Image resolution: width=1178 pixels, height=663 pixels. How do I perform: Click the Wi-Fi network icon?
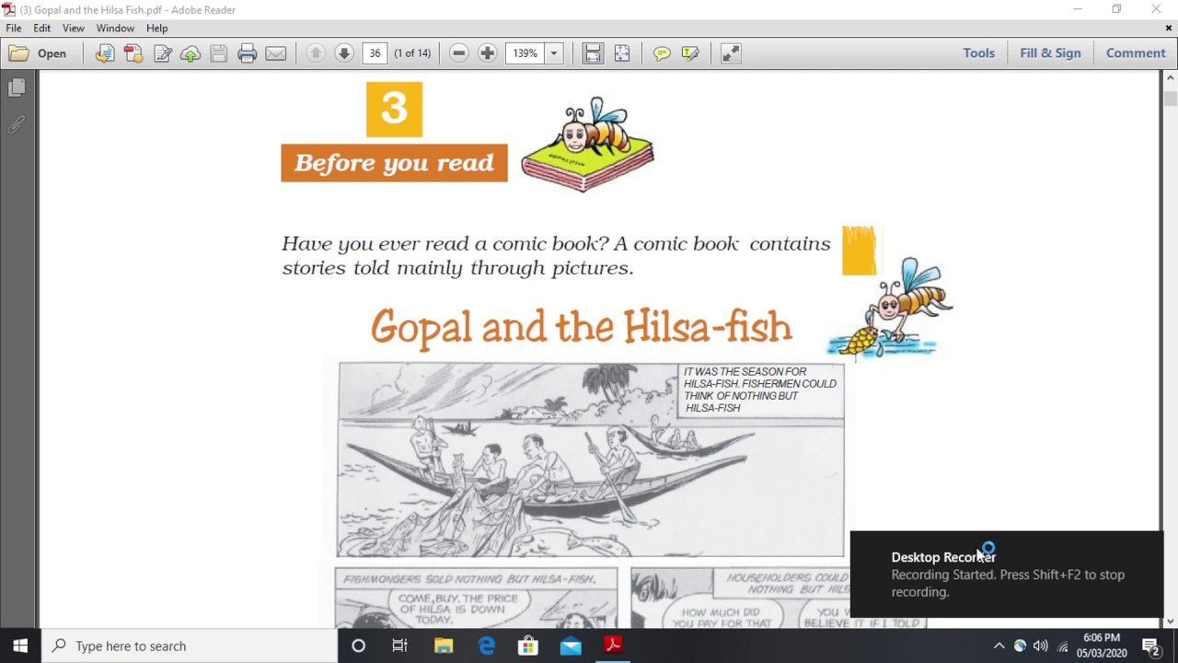[x=1063, y=646]
